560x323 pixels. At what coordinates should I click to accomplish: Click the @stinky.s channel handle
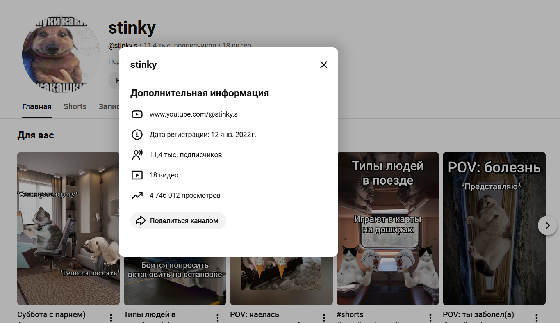tap(123, 46)
